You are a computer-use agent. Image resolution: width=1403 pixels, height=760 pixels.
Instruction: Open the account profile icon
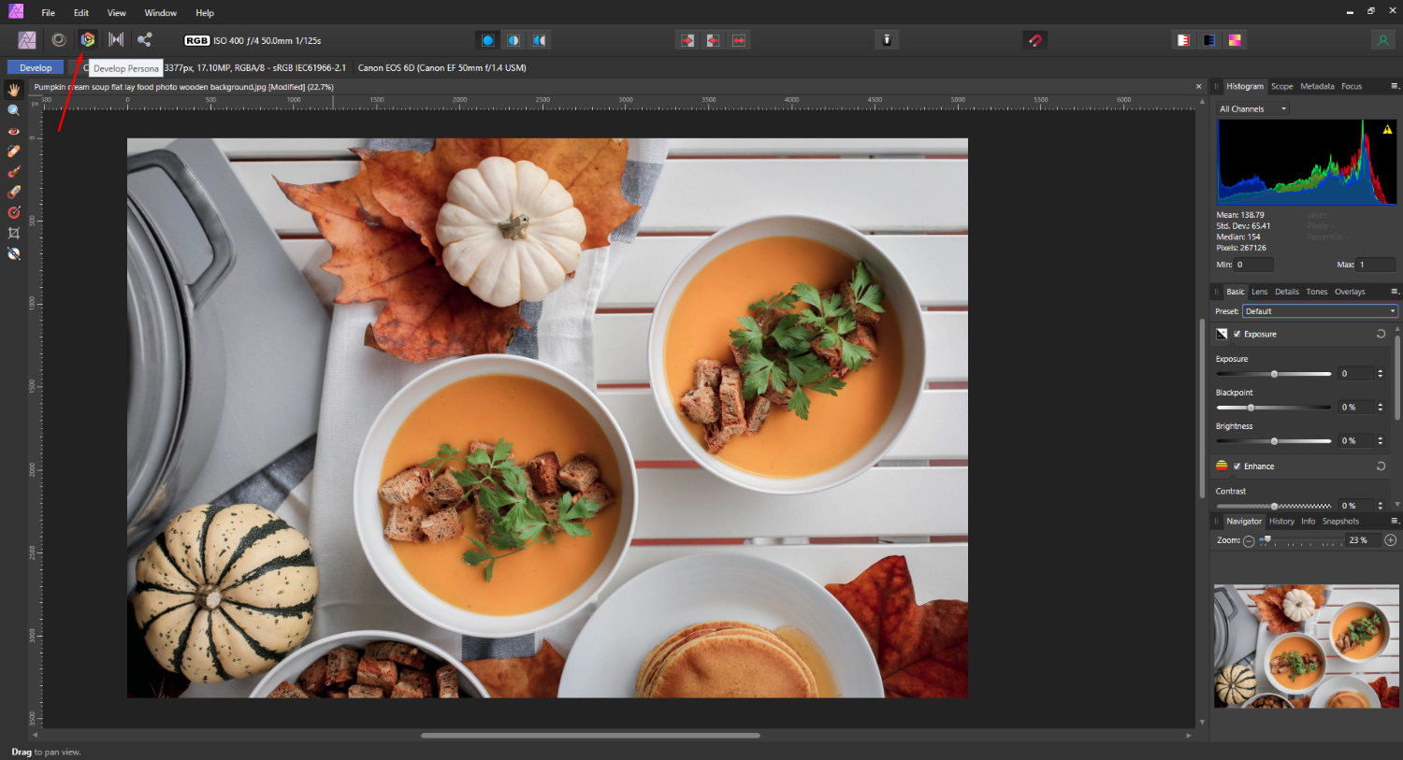[x=1382, y=40]
